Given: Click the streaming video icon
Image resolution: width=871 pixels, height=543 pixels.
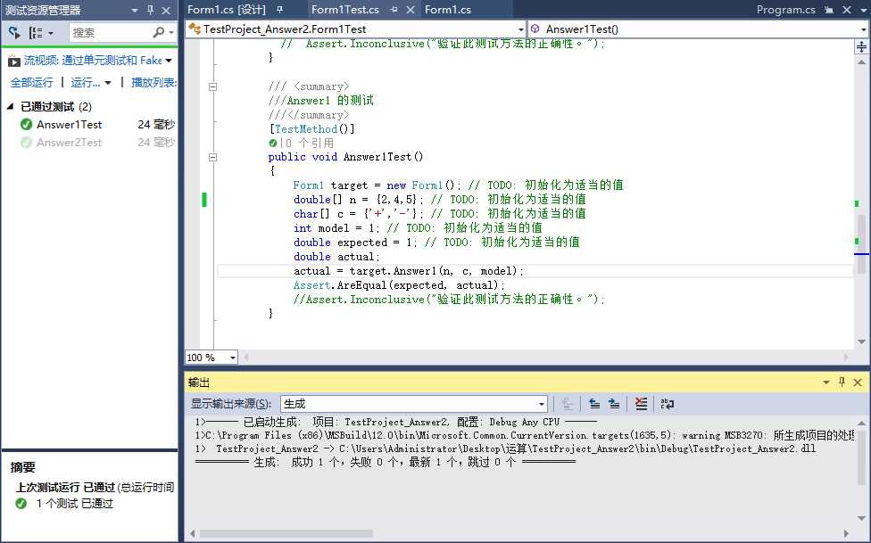Looking at the screenshot, I should click(14, 61).
